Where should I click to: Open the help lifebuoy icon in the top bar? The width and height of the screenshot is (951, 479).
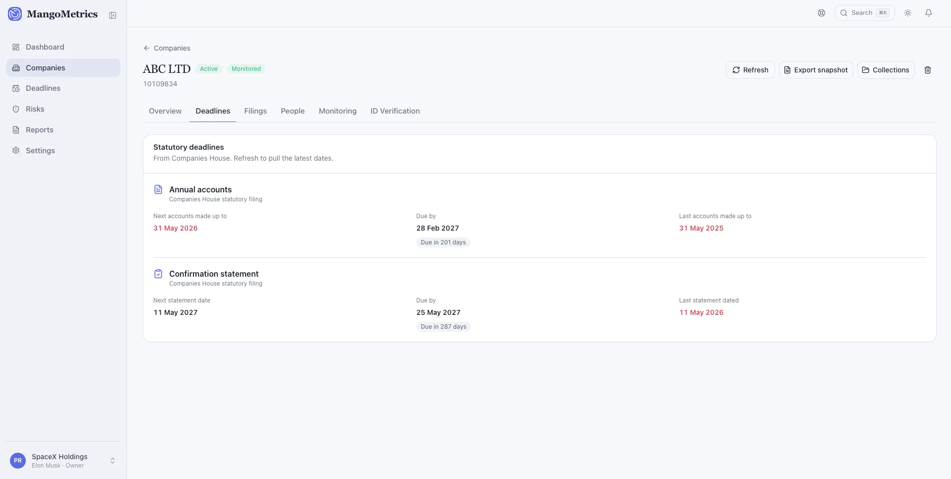[822, 13]
